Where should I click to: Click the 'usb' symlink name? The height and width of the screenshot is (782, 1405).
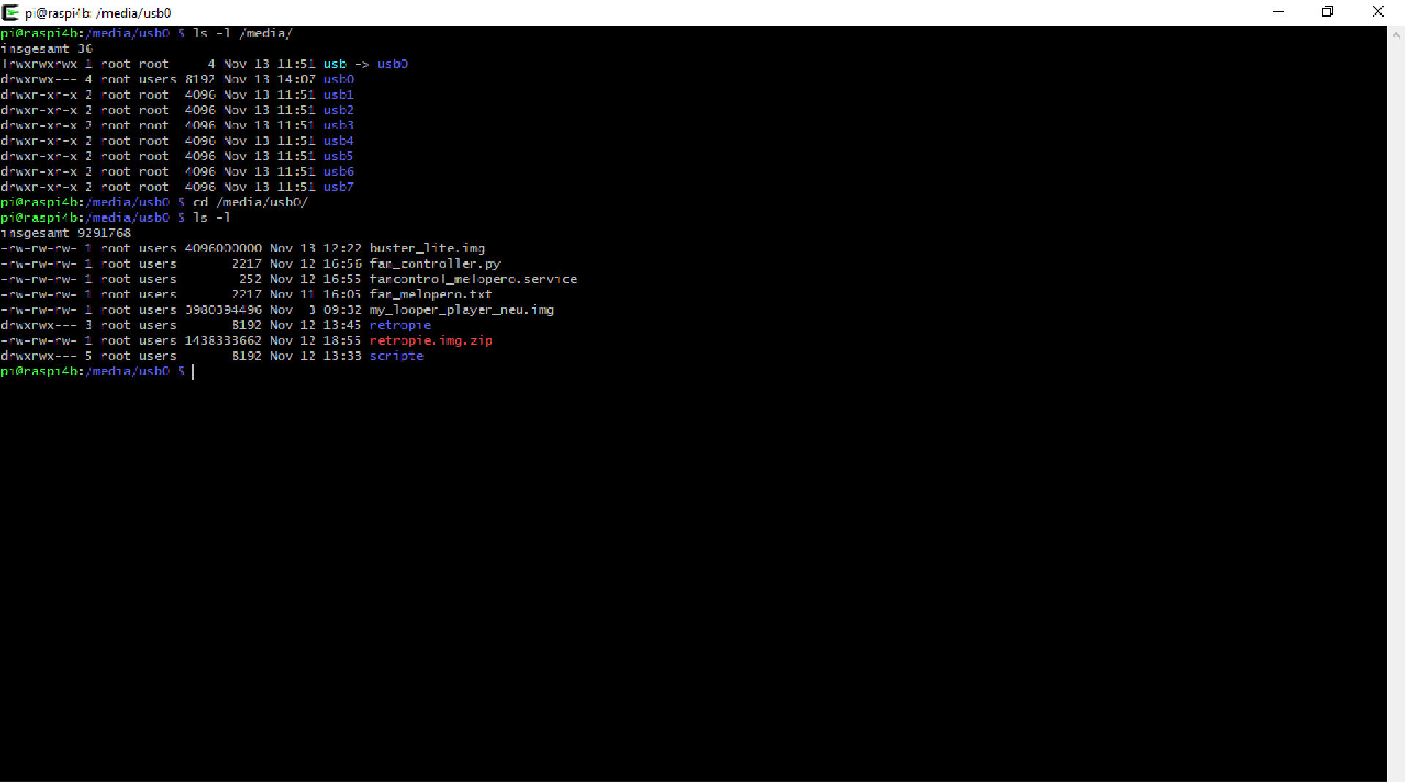pos(335,64)
